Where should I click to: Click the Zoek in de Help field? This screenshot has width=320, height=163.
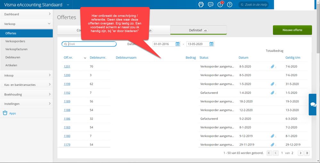click(253, 5)
